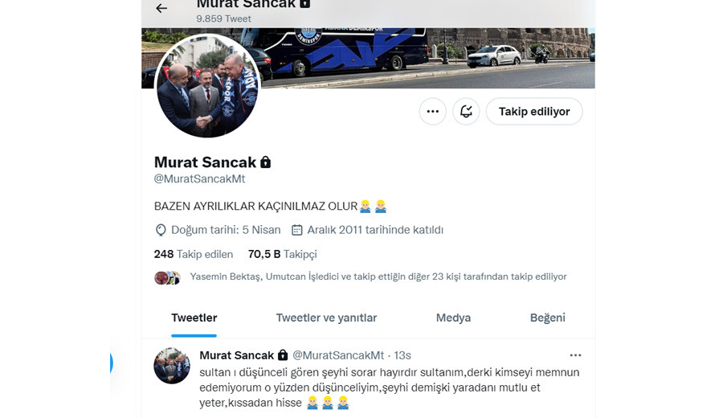Click the mutual followers' avatar cluster
Image resolution: width=723 pixels, height=418 pixels.
point(167,278)
